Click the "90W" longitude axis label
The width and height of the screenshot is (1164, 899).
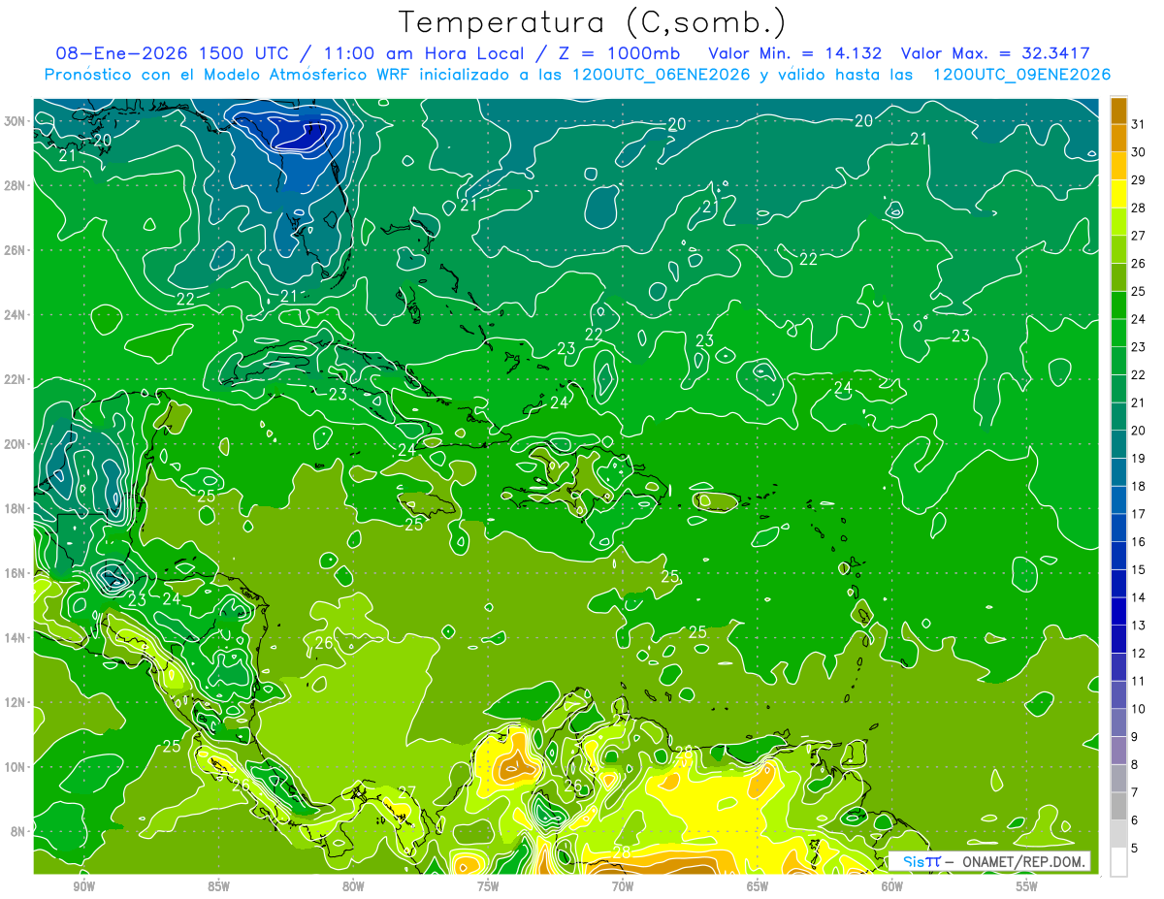pyautogui.click(x=83, y=886)
